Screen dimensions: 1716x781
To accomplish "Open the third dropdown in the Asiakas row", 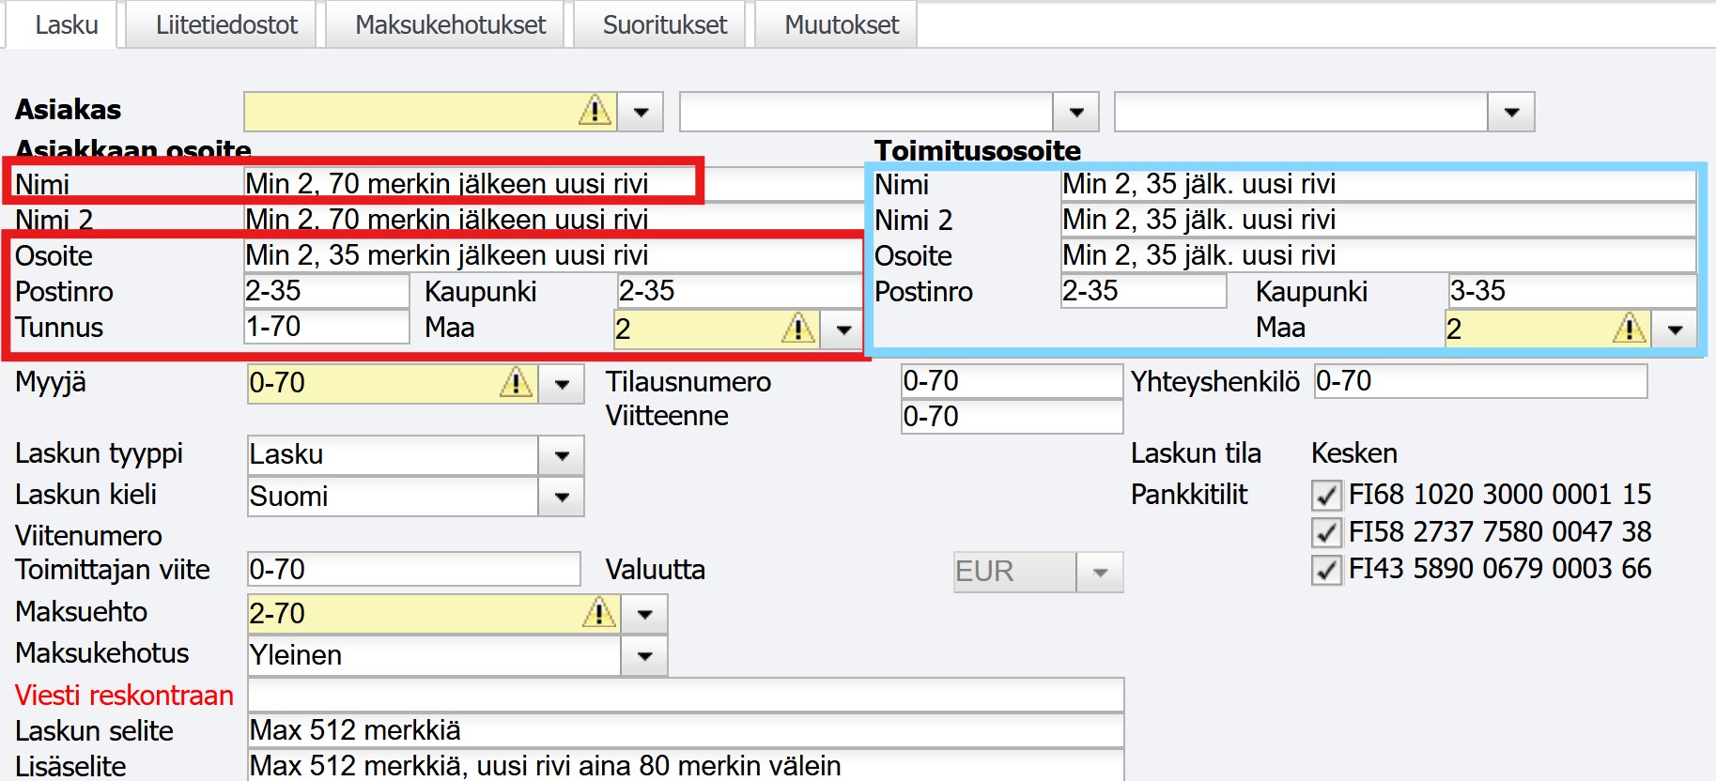I will click(x=1511, y=112).
